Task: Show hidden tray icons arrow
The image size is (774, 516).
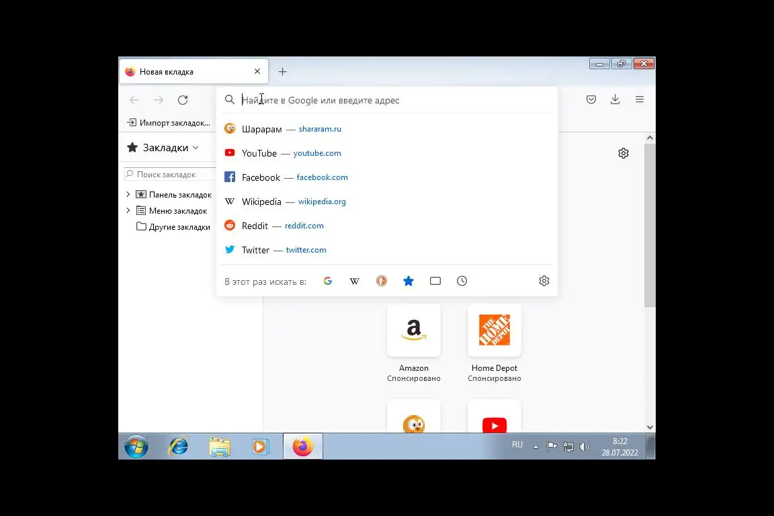Action: pos(535,447)
